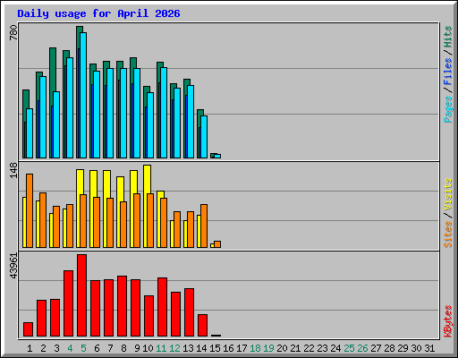Select green weekend day label 4

point(70,348)
